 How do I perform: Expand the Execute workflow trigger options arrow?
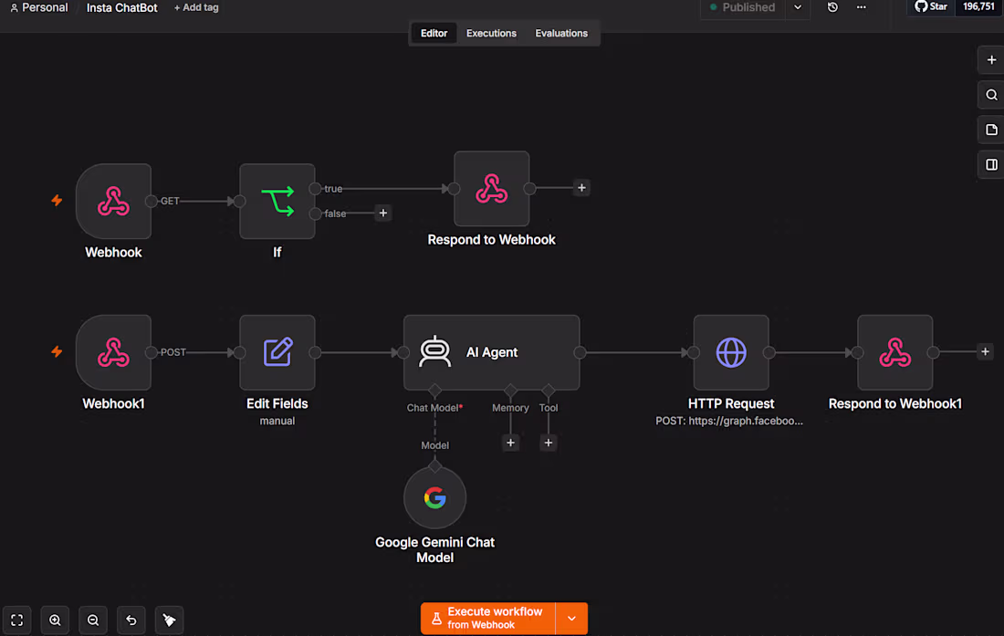tap(571, 618)
